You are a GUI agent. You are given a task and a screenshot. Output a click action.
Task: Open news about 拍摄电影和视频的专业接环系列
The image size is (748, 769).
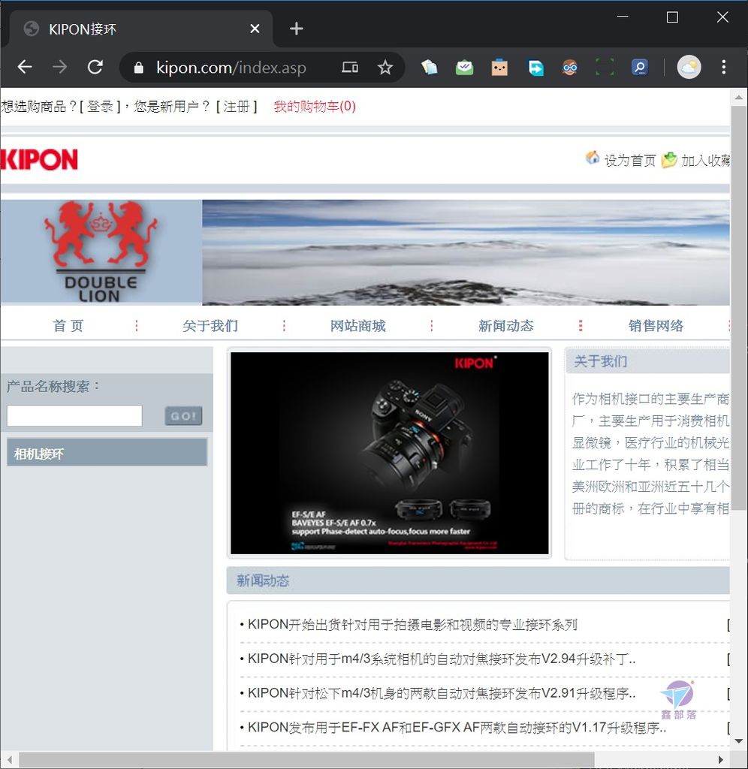pos(412,625)
